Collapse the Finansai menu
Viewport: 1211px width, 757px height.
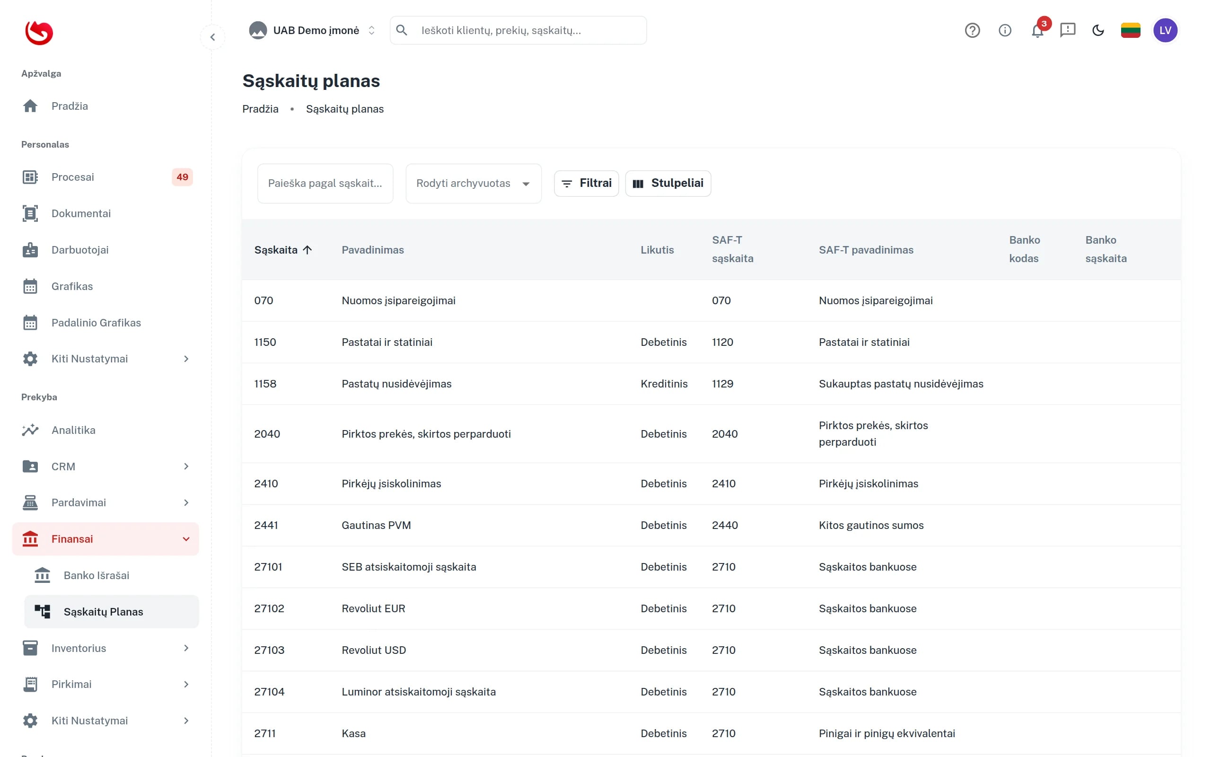(x=105, y=539)
